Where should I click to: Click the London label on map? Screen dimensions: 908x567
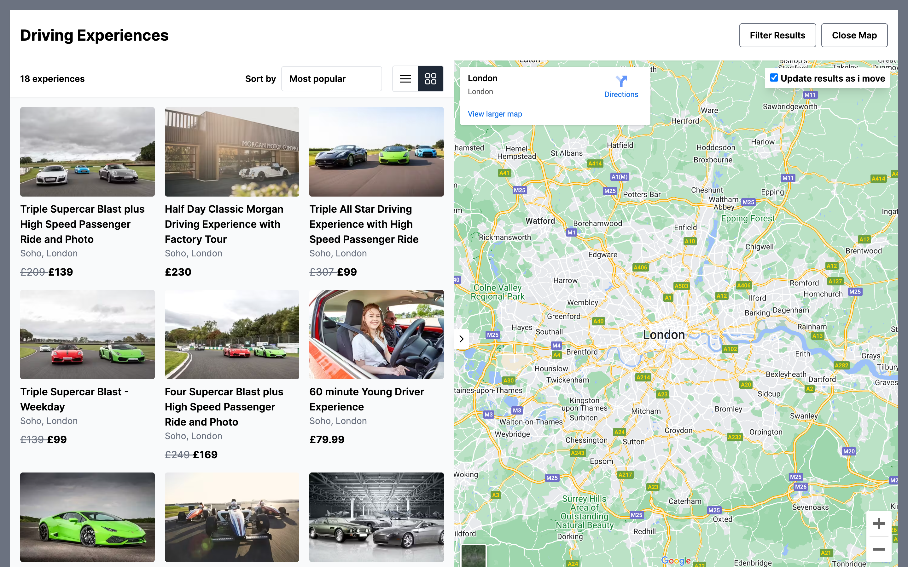pyautogui.click(x=663, y=335)
